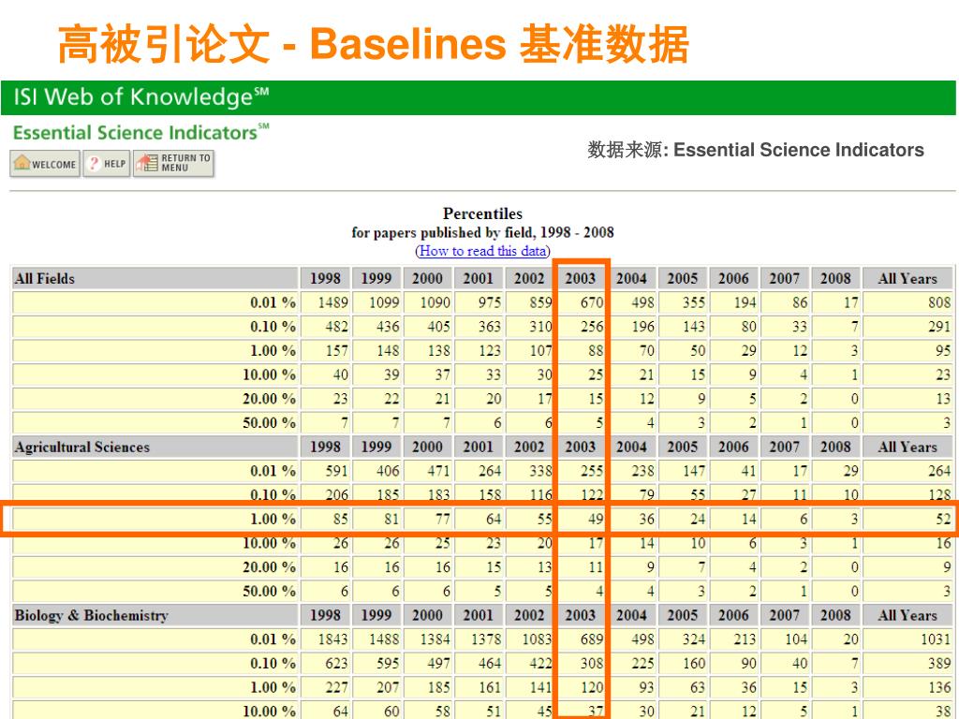This screenshot has width=959, height=719.
Task: Click "All Years" header in the All Fields row
Action: [907, 279]
